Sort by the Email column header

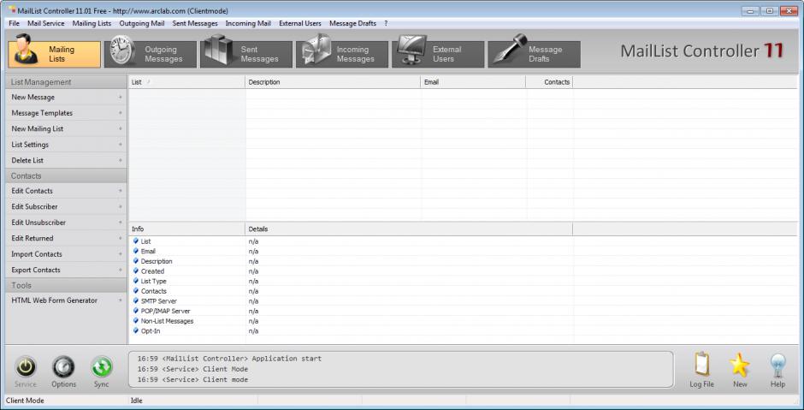coord(473,82)
